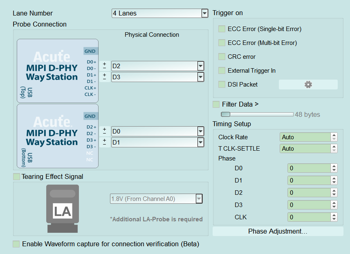The height and width of the screenshot is (254, 350).
Task: Decrease the D2 phase value
Action: (x=334, y=195)
